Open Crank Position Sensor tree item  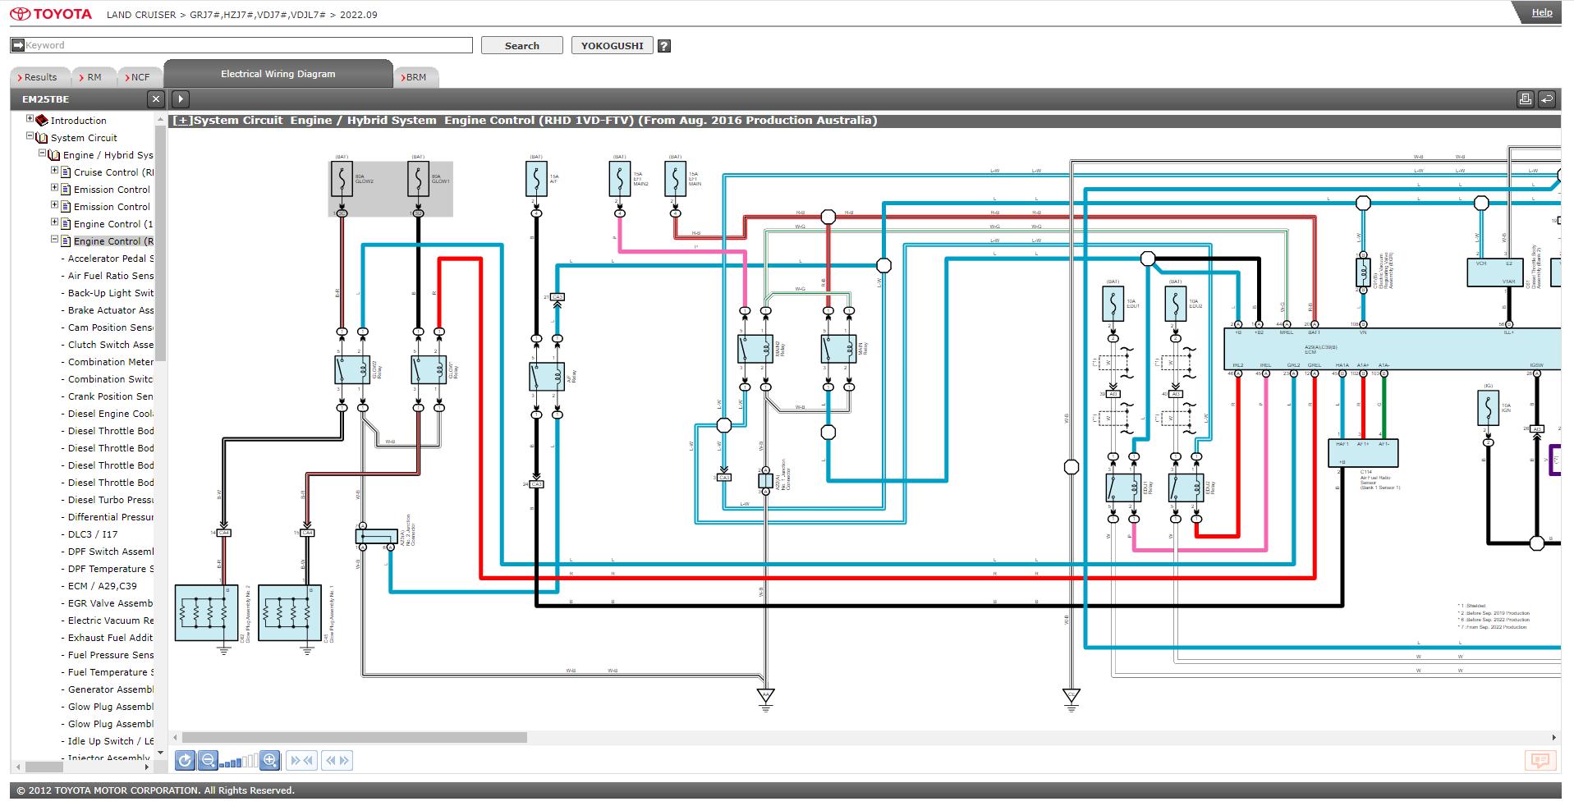pos(111,396)
